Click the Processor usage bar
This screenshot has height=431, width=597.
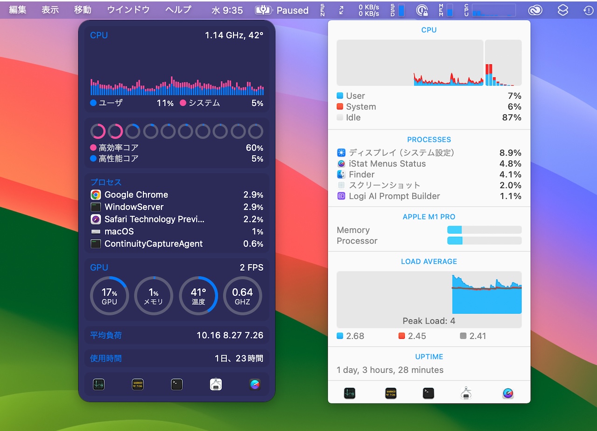[x=484, y=241]
